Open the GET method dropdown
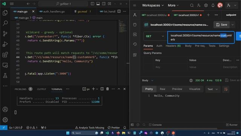The height and width of the screenshot is (136, 241). (x=154, y=36)
